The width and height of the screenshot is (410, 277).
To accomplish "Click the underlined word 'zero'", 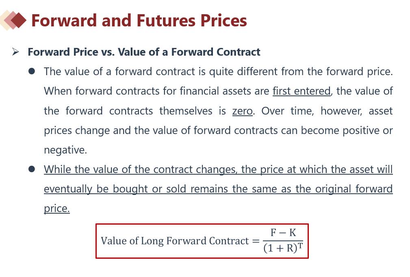I will tap(243, 111).
